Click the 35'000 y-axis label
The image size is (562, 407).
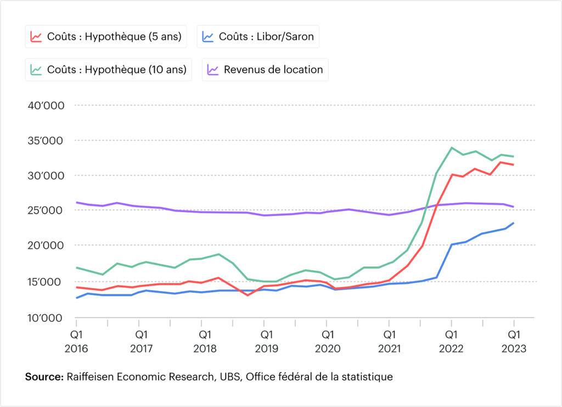46,141
